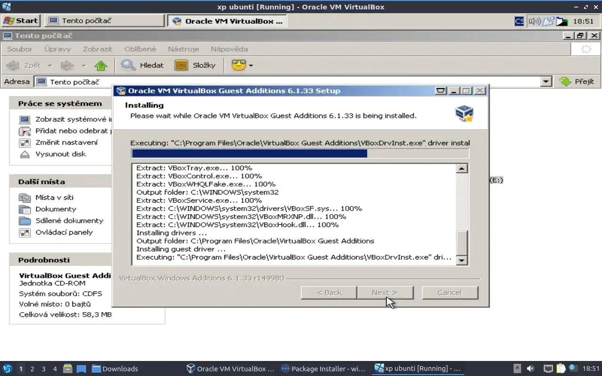Go up one folder level
This screenshot has height=376, width=602.
pyautogui.click(x=101, y=65)
